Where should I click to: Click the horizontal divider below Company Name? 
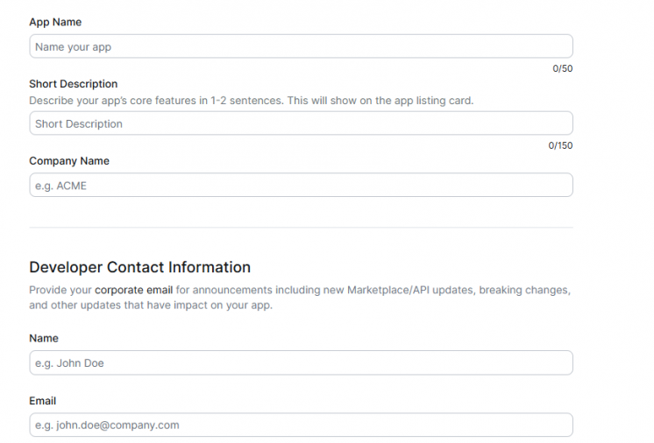[x=301, y=228]
